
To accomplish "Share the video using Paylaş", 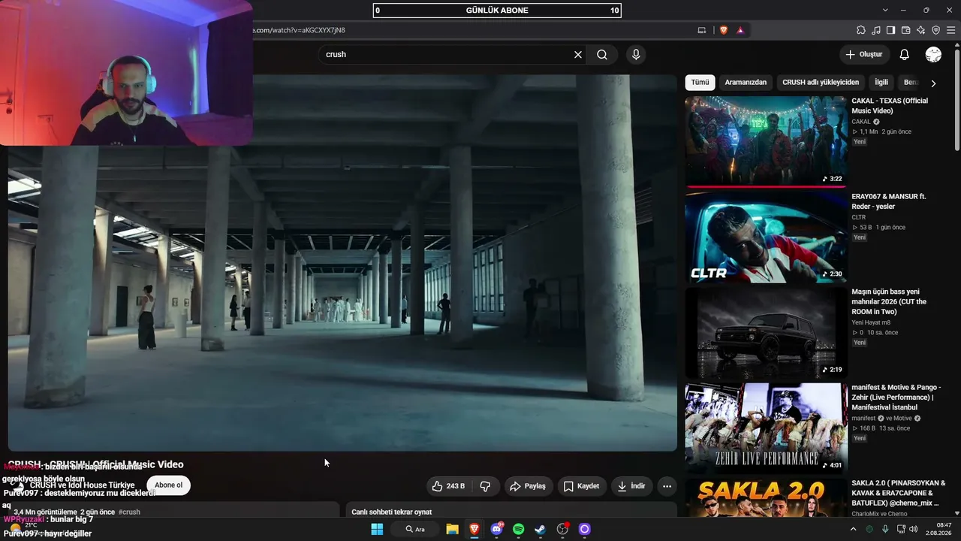I will tap(528, 486).
